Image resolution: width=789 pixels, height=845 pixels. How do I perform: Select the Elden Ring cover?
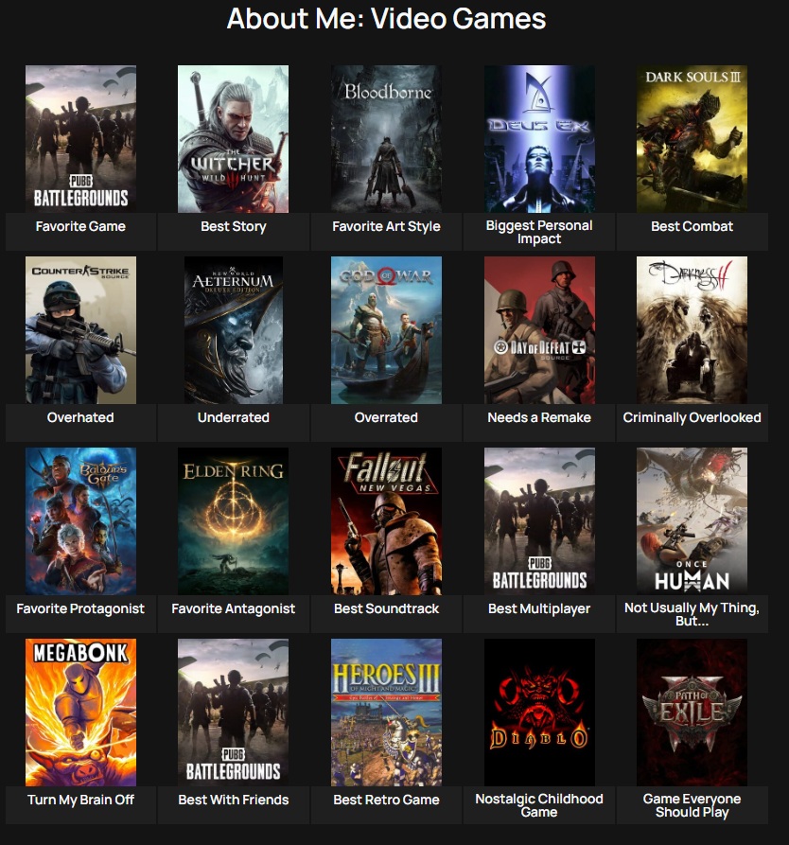tap(234, 521)
